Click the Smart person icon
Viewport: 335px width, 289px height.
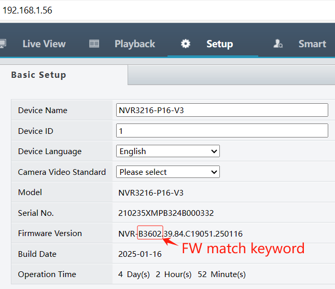(x=278, y=44)
